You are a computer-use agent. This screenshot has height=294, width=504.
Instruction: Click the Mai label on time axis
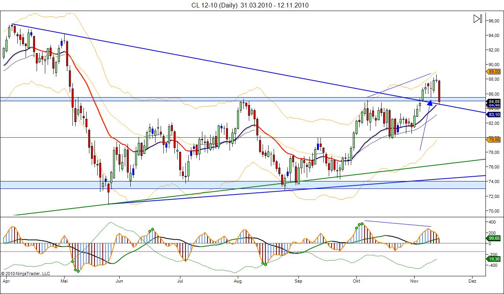[x=65, y=281]
